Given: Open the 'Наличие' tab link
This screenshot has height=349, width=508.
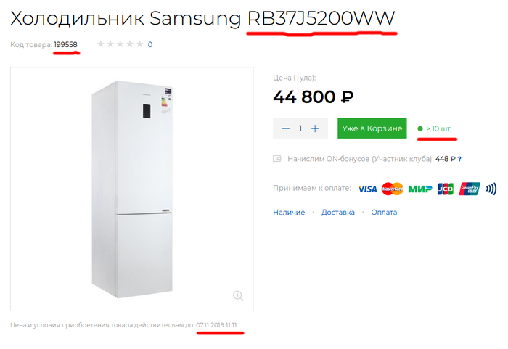Looking at the screenshot, I should 289,213.
